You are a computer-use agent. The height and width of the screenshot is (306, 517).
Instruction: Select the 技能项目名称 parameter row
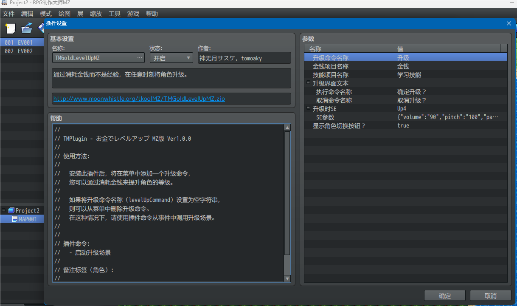click(406, 75)
